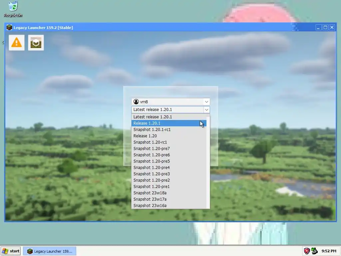The image size is (341, 256).
Task: Select Snapshot 1.20-pre5
Action: click(x=169, y=161)
